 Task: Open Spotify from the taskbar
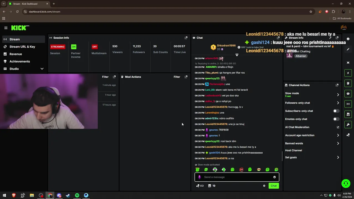pyautogui.click(x=77, y=195)
